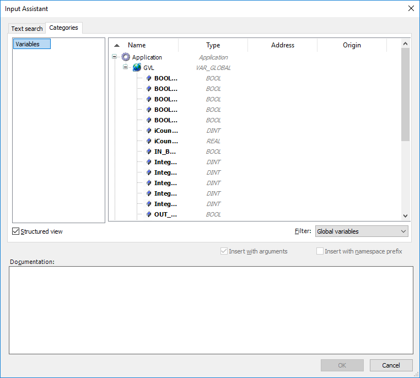This screenshot has height=378, width=420.
Task: Enable Insert with namespace prefix
Action: tap(320, 251)
